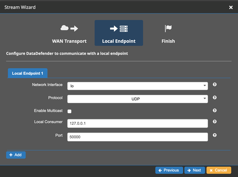Jump to the Finish wizard step

(168, 33)
